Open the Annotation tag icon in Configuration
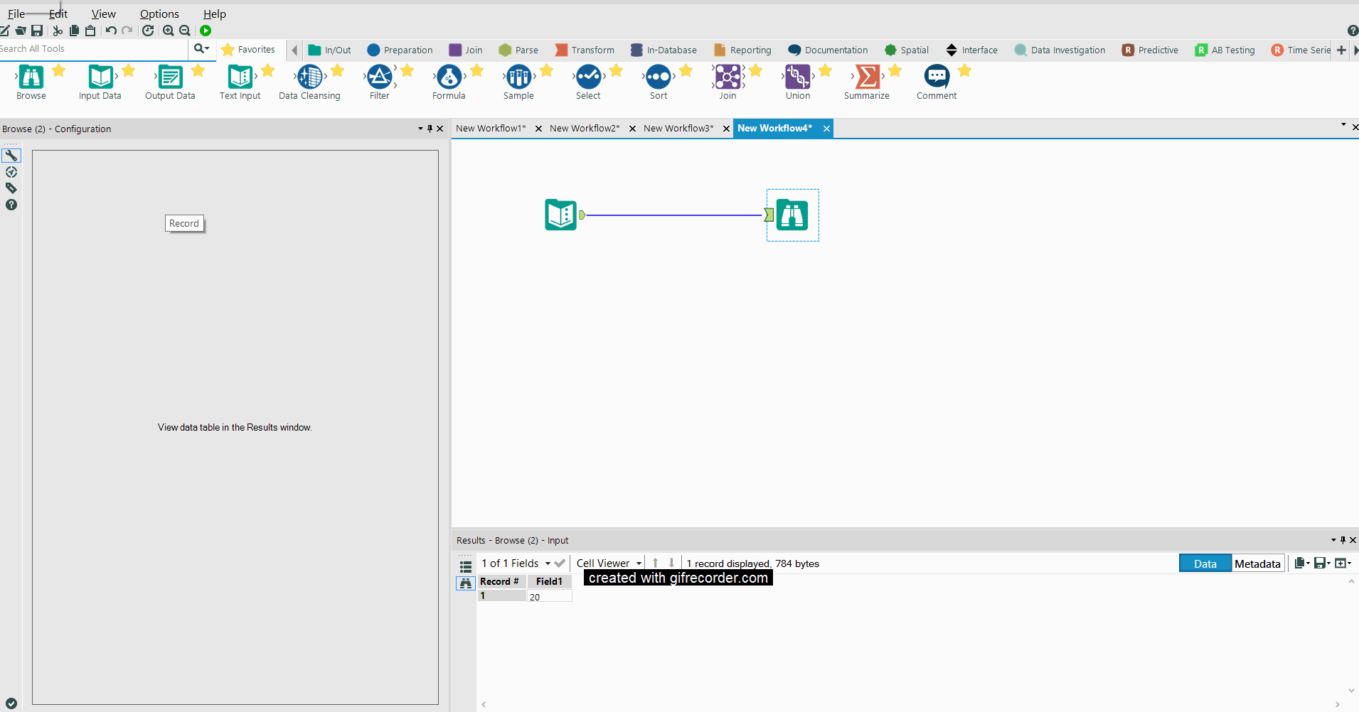 (x=11, y=188)
